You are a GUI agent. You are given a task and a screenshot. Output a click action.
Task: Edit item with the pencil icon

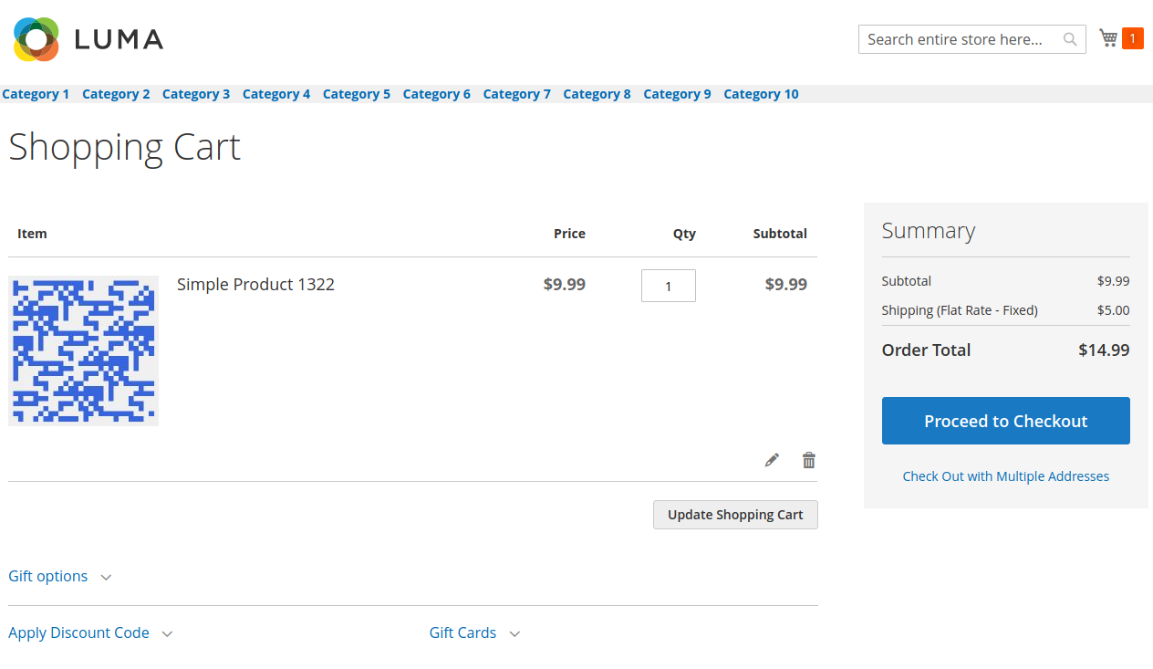point(772,460)
